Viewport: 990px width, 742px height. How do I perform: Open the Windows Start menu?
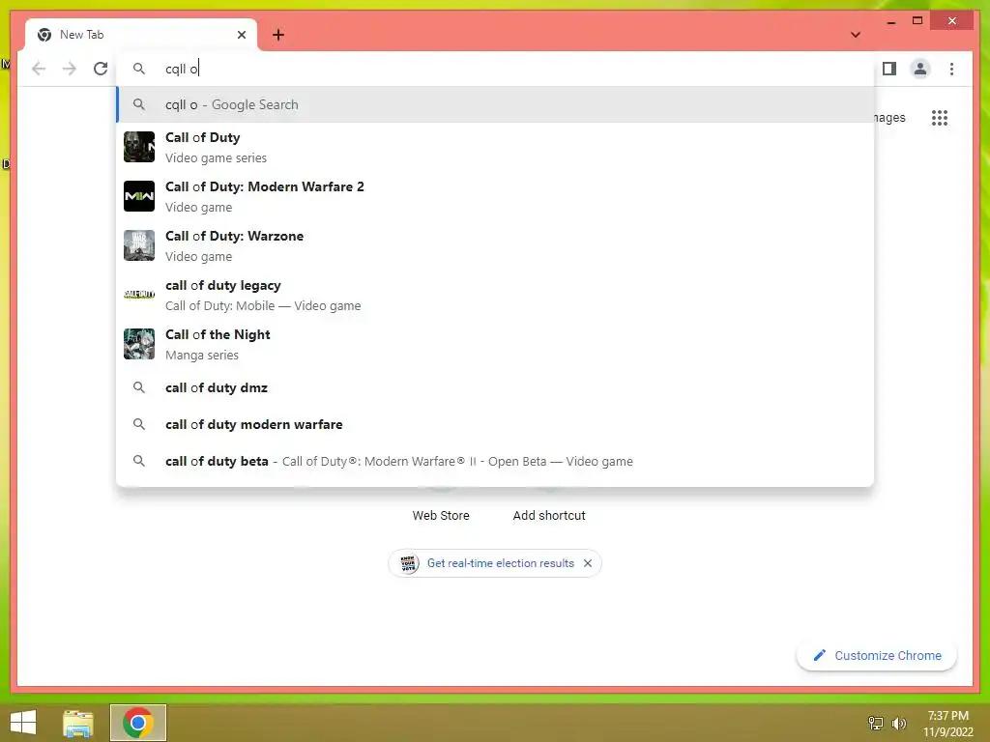(x=23, y=723)
